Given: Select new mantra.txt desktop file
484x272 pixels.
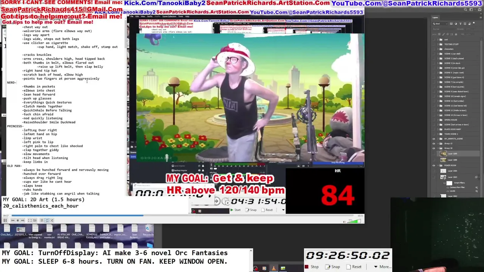Looking at the screenshot, I should (x=50, y=231).
